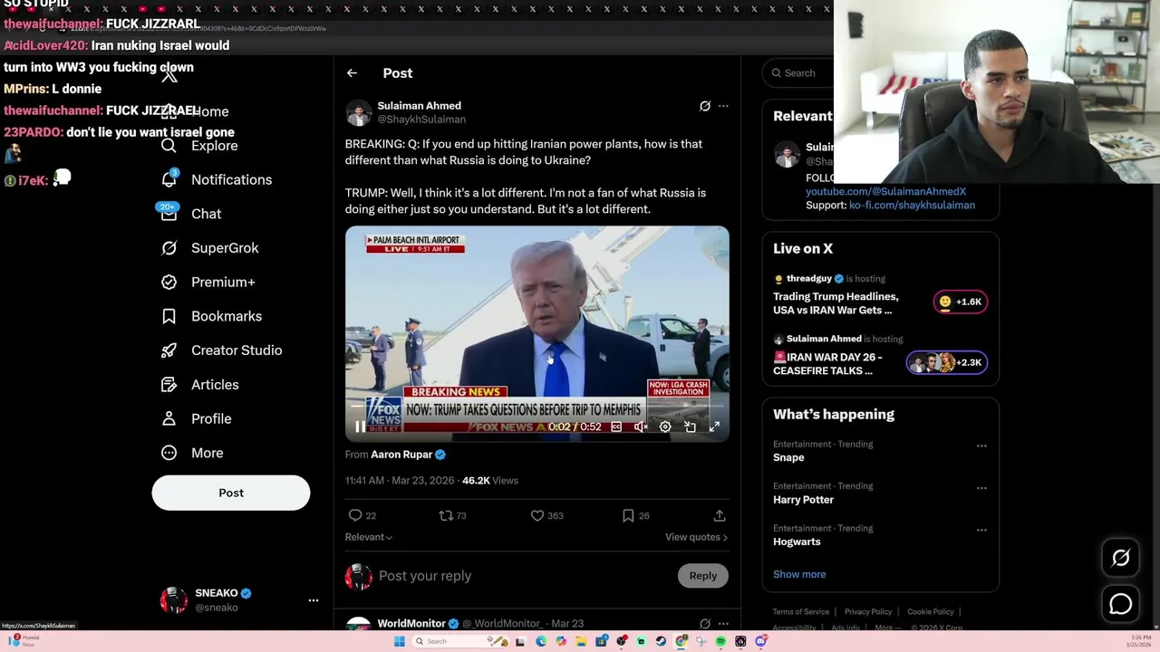1160x652 pixels.
Task: Expand the Relevant sort dropdown
Action: (x=368, y=537)
